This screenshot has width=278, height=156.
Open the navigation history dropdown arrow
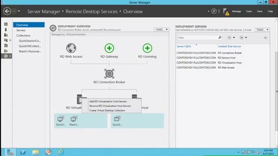point(19,11)
